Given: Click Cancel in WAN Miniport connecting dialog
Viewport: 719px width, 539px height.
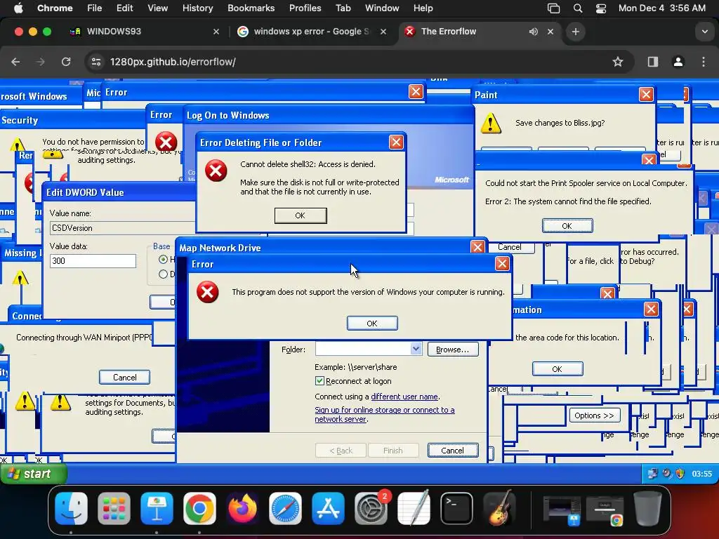Looking at the screenshot, I should pyautogui.click(x=124, y=377).
